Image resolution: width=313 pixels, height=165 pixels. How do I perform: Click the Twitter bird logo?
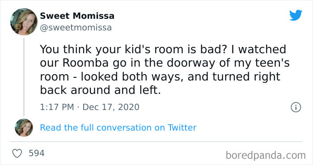pyautogui.click(x=296, y=15)
